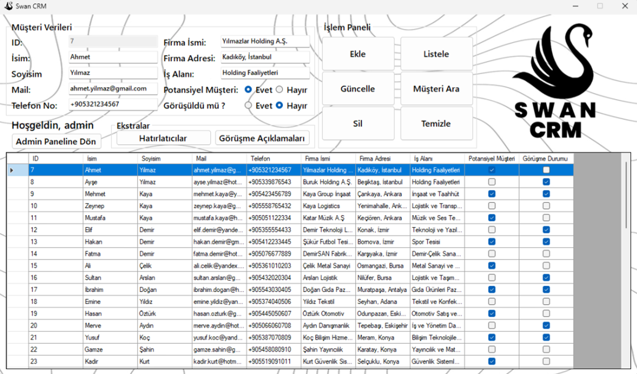Screen dimensions: 637x374
Task: Return with Admin Paneline Dön button
Action: [x=57, y=142]
